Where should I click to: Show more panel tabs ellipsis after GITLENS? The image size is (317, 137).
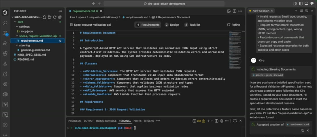158,121
